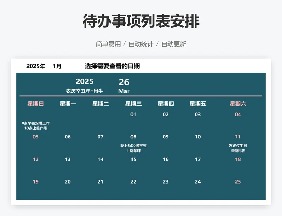
Task: Select calendar date 05
Action: click(36, 137)
